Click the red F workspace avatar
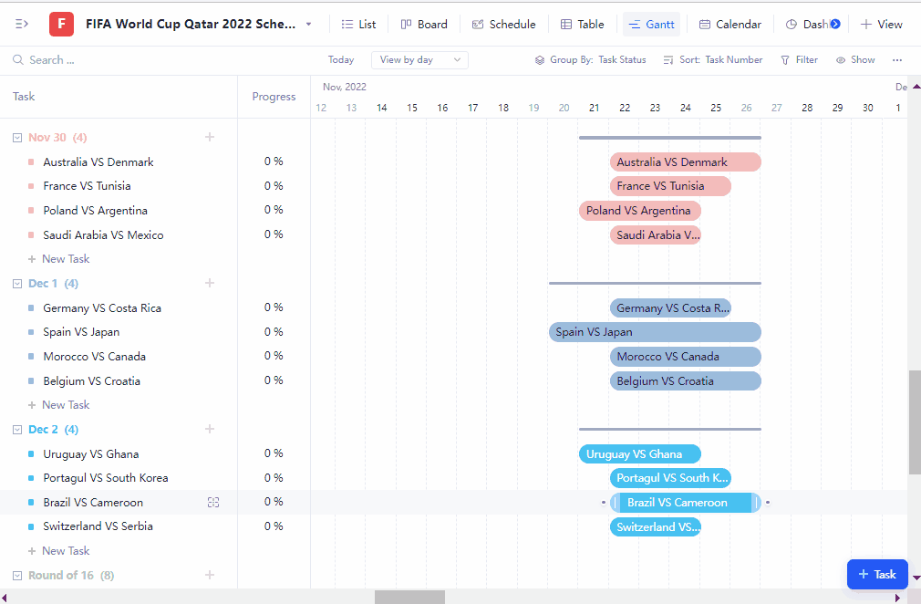 click(x=60, y=24)
